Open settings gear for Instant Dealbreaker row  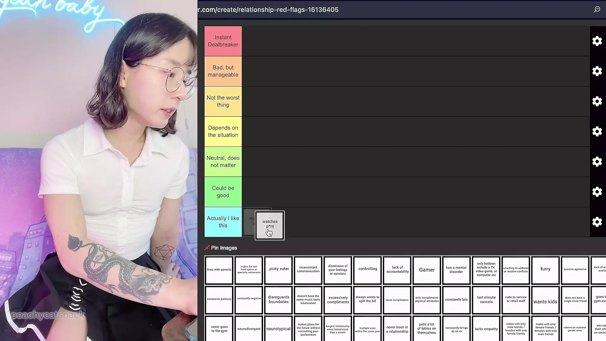pos(597,41)
